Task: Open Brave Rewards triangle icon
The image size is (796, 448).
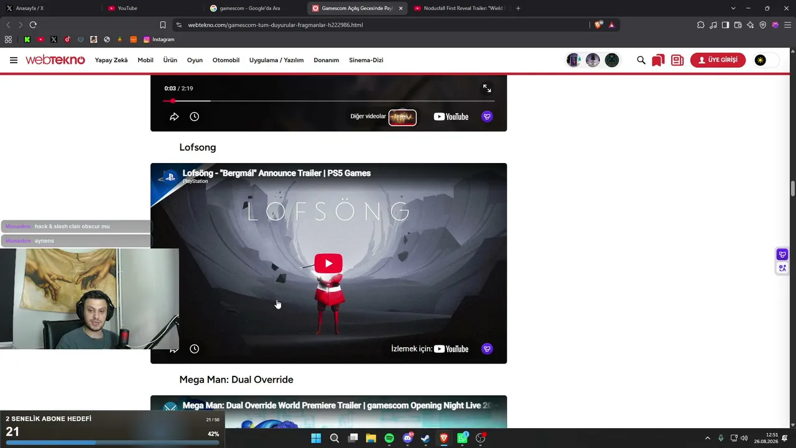Action: click(x=612, y=25)
